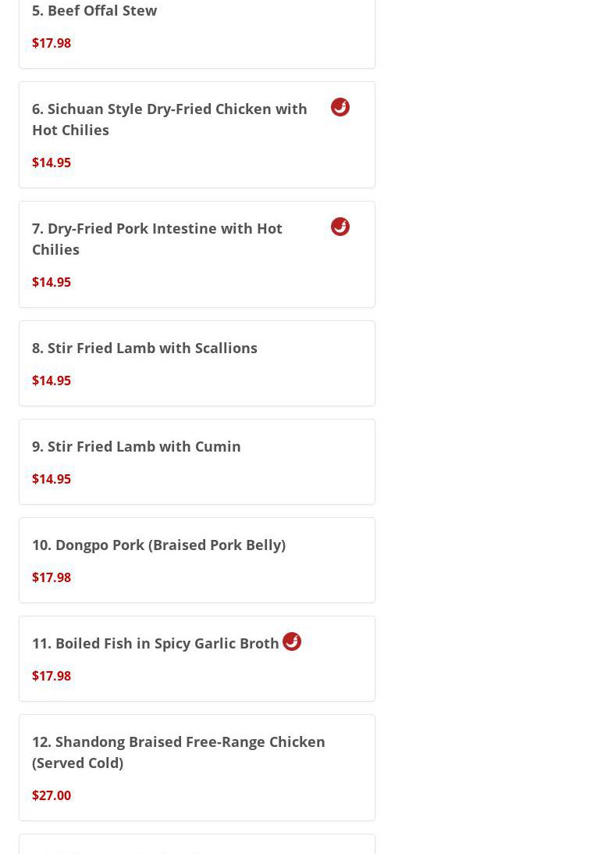Click spicy icon on Dry-Fried Pork Intestine card
Viewport: 601px width, 854px height.
(340, 227)
